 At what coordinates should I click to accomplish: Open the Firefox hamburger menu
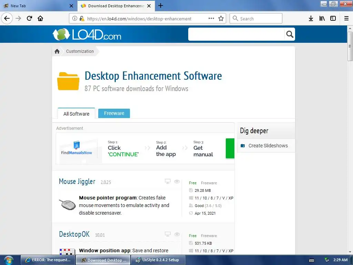pos(346,18)
